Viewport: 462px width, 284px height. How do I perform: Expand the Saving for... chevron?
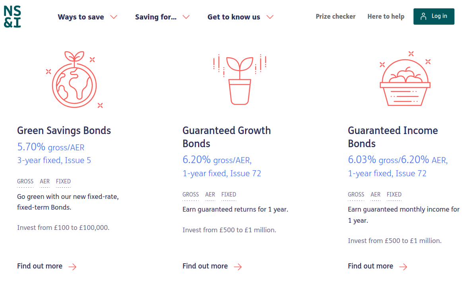click(186, 17)
